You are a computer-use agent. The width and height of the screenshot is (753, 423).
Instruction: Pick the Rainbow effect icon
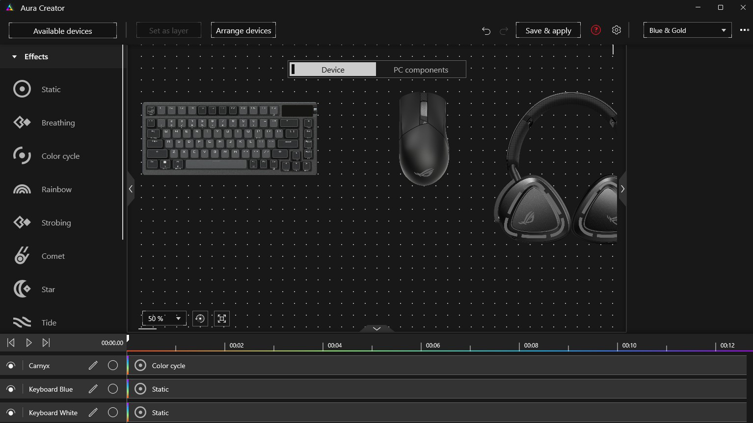coord(22,189)
